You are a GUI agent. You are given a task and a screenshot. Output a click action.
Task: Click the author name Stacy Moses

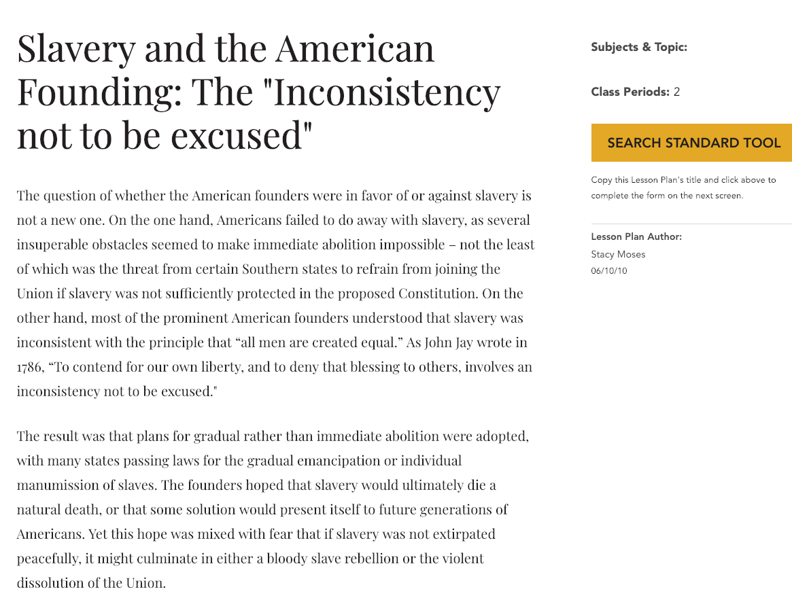click(x=617, y=254)
